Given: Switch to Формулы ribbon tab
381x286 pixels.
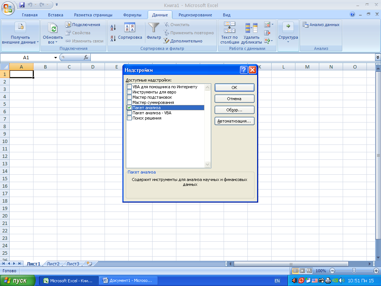Looking at the screenshot, I should tap(132, 15).
